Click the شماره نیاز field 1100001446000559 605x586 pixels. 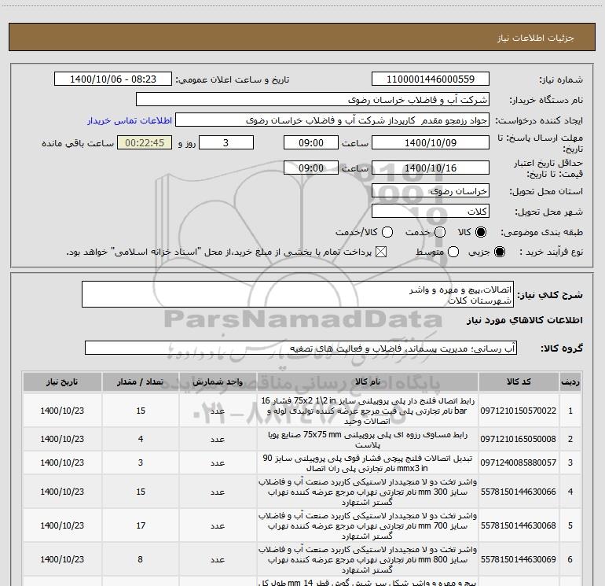click(x=431, y=79)
